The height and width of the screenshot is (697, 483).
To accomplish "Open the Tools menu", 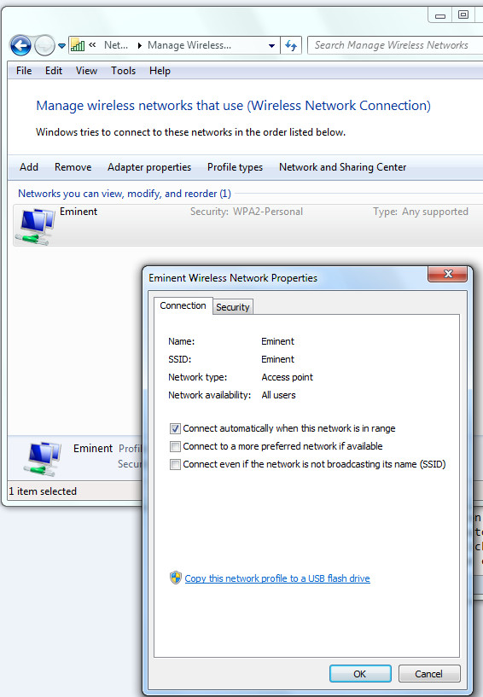I will tap(123, 71).
